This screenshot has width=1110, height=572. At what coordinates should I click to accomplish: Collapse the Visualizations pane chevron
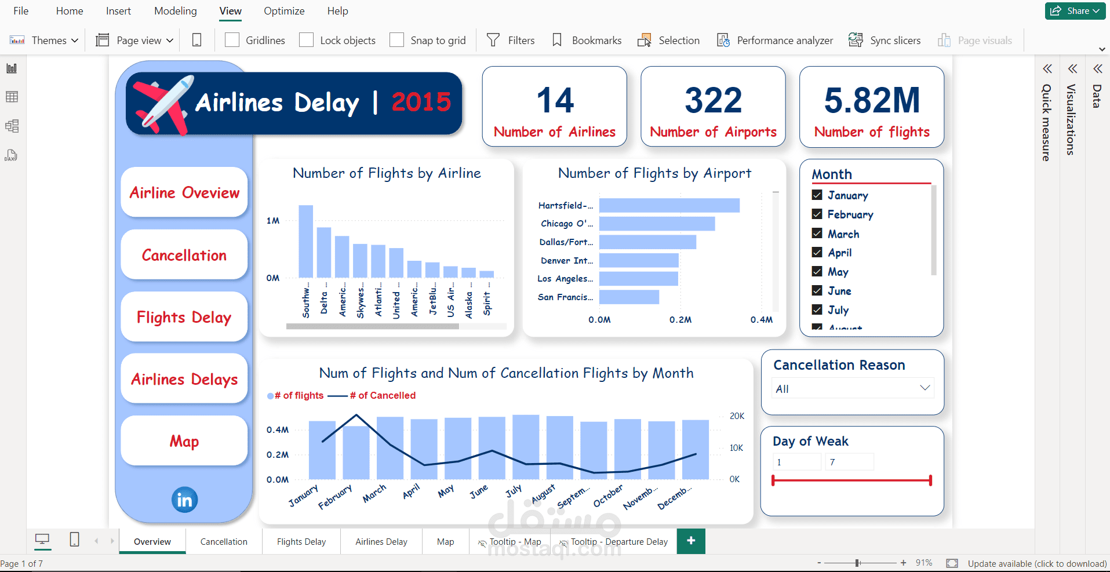click(x=1072, y=68)
